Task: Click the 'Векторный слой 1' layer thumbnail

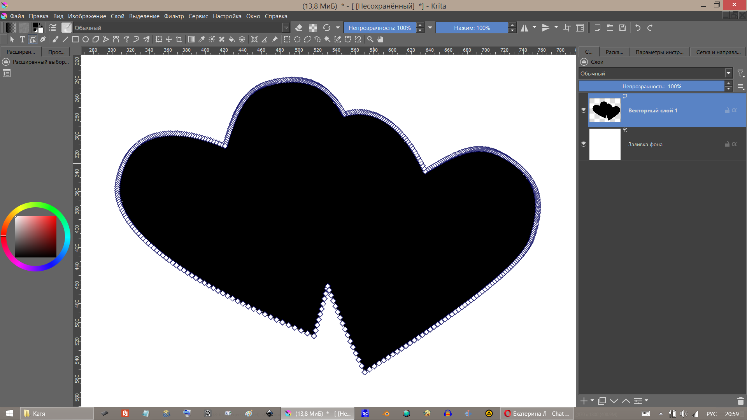Action: [605, 110]
